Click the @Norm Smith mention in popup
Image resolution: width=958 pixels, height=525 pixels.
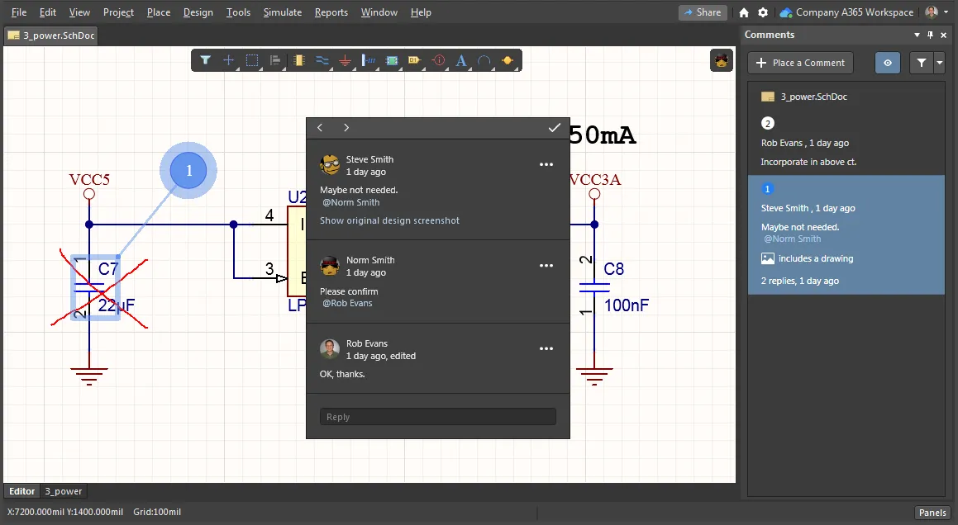tap(351, 202)
